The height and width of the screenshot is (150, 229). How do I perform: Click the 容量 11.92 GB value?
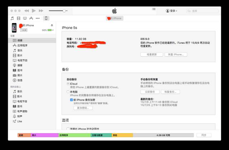(x=81, y=39)
